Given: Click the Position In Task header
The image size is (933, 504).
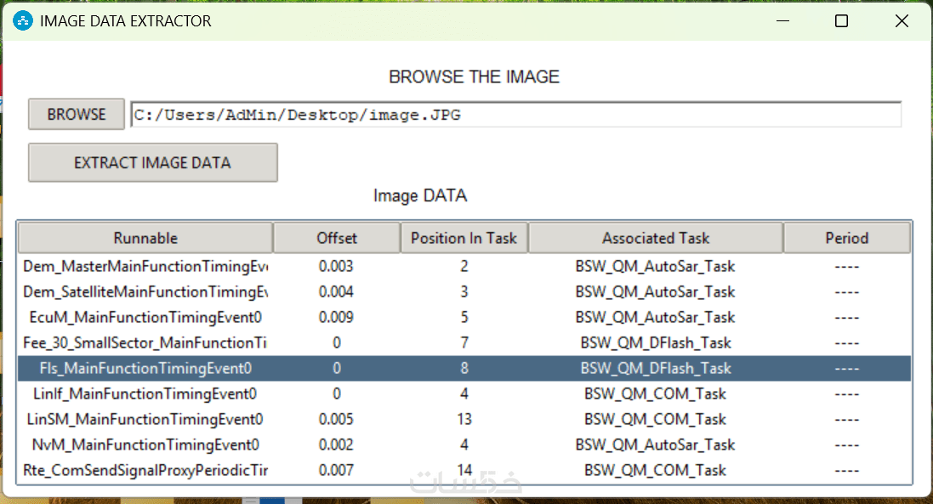Looking at the screenshot, I should pos(464,238).
